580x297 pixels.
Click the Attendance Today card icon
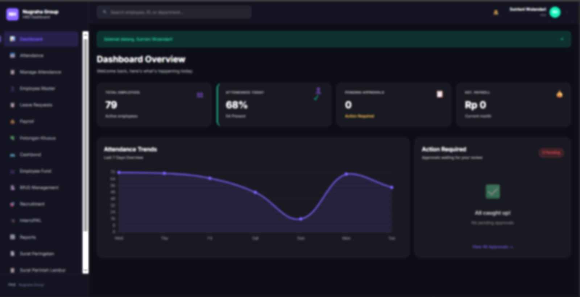click(x=318, y=94)
